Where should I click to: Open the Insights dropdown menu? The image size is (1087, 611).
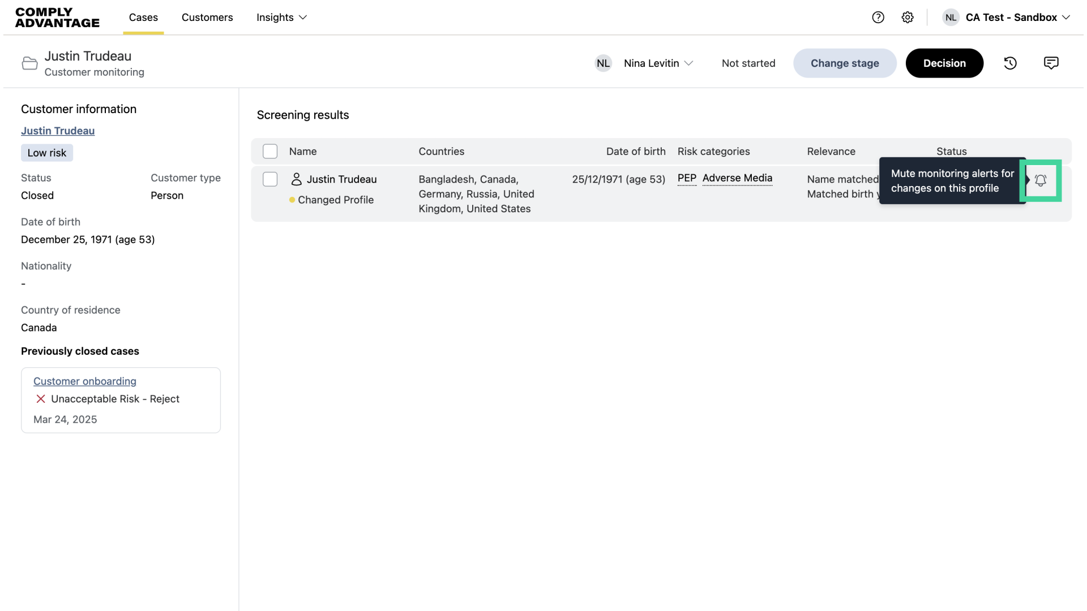coord(281,18)
